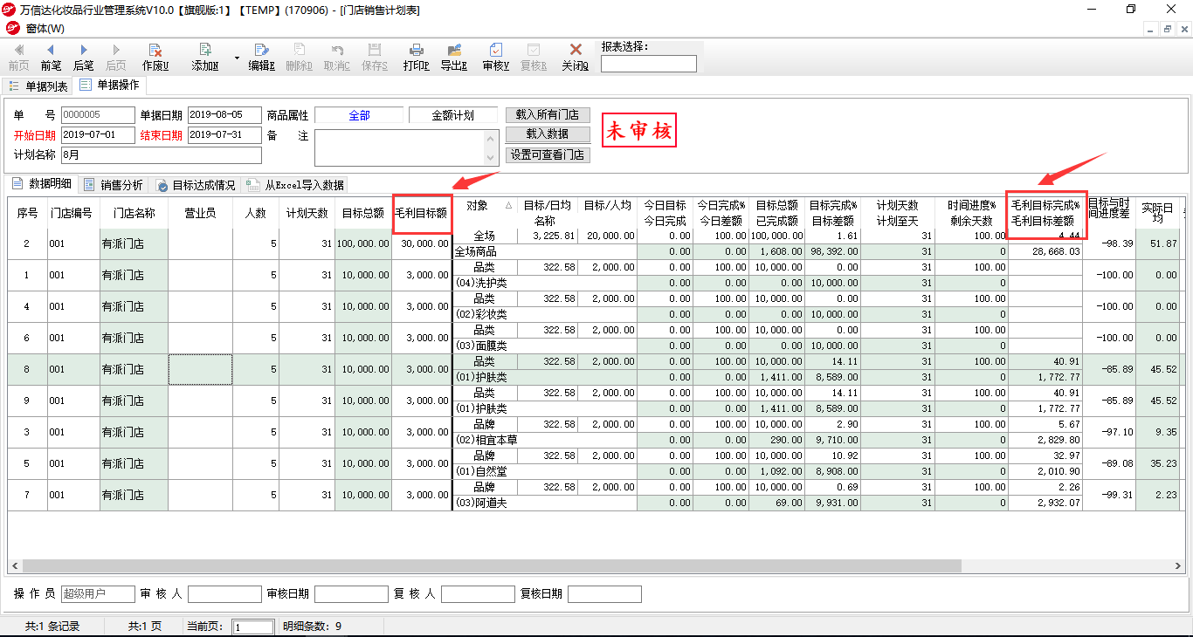Go to first page (前页) toolbar icon
1193x637 pixels.
click(18, 57)
